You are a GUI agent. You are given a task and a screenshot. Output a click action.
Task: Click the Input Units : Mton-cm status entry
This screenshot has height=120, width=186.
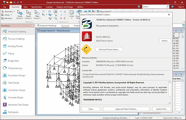172,118
